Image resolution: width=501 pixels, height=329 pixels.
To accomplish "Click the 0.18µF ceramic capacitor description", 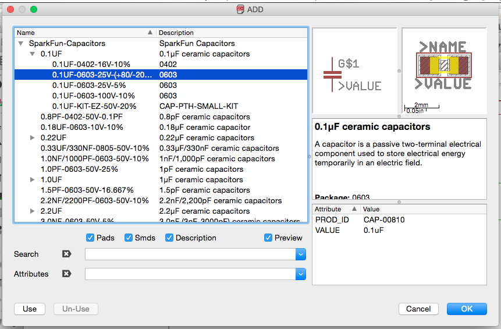I will pos(205,128).
